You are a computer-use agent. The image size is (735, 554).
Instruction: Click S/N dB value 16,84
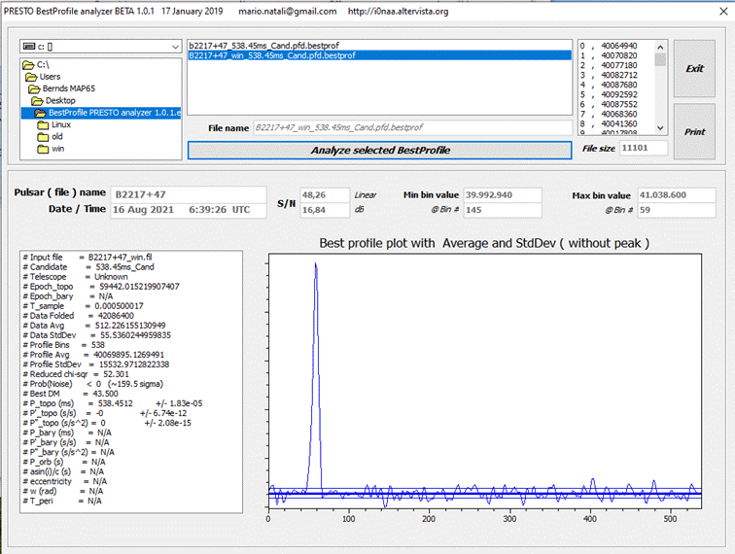(325, 210)
